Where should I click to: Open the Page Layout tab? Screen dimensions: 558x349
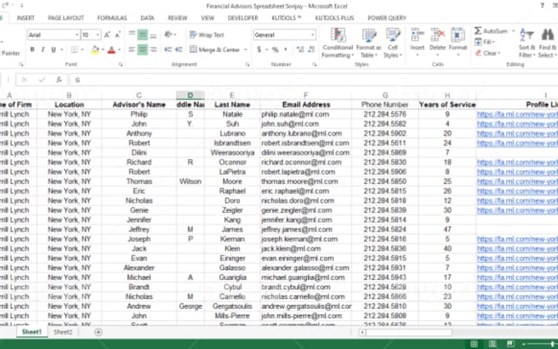66,18
